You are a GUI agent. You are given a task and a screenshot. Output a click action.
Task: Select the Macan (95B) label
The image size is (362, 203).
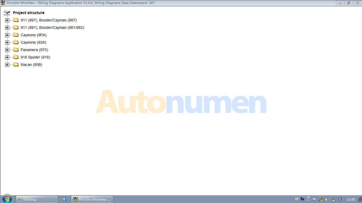31,65
